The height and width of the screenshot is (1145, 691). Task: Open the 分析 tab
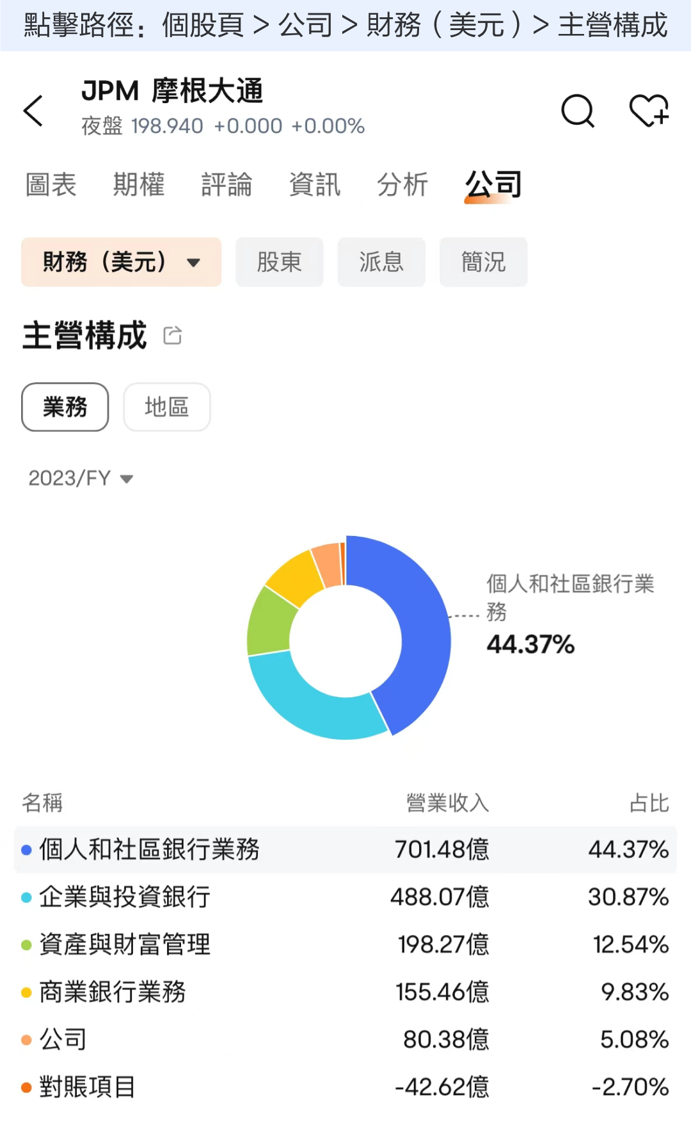(403, 185)
